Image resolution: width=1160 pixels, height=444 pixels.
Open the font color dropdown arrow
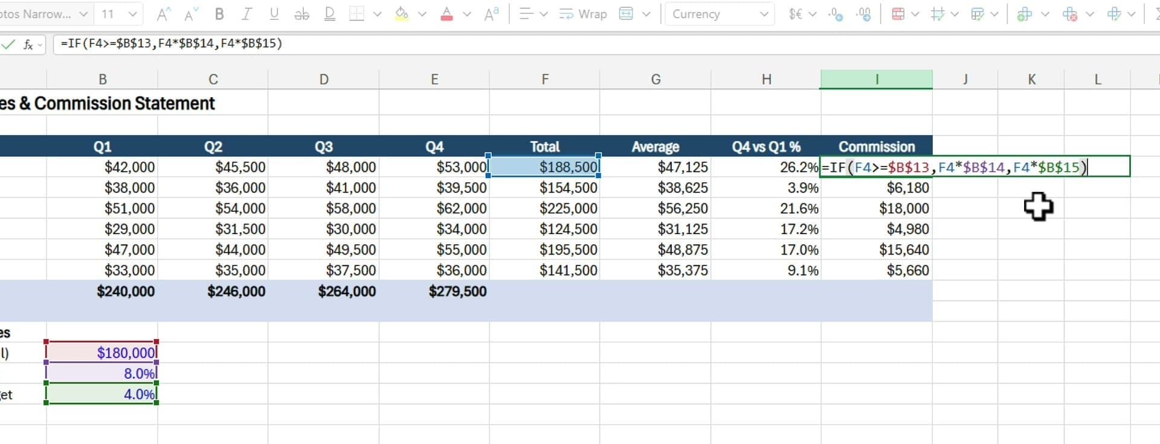[x=467, y=14]
